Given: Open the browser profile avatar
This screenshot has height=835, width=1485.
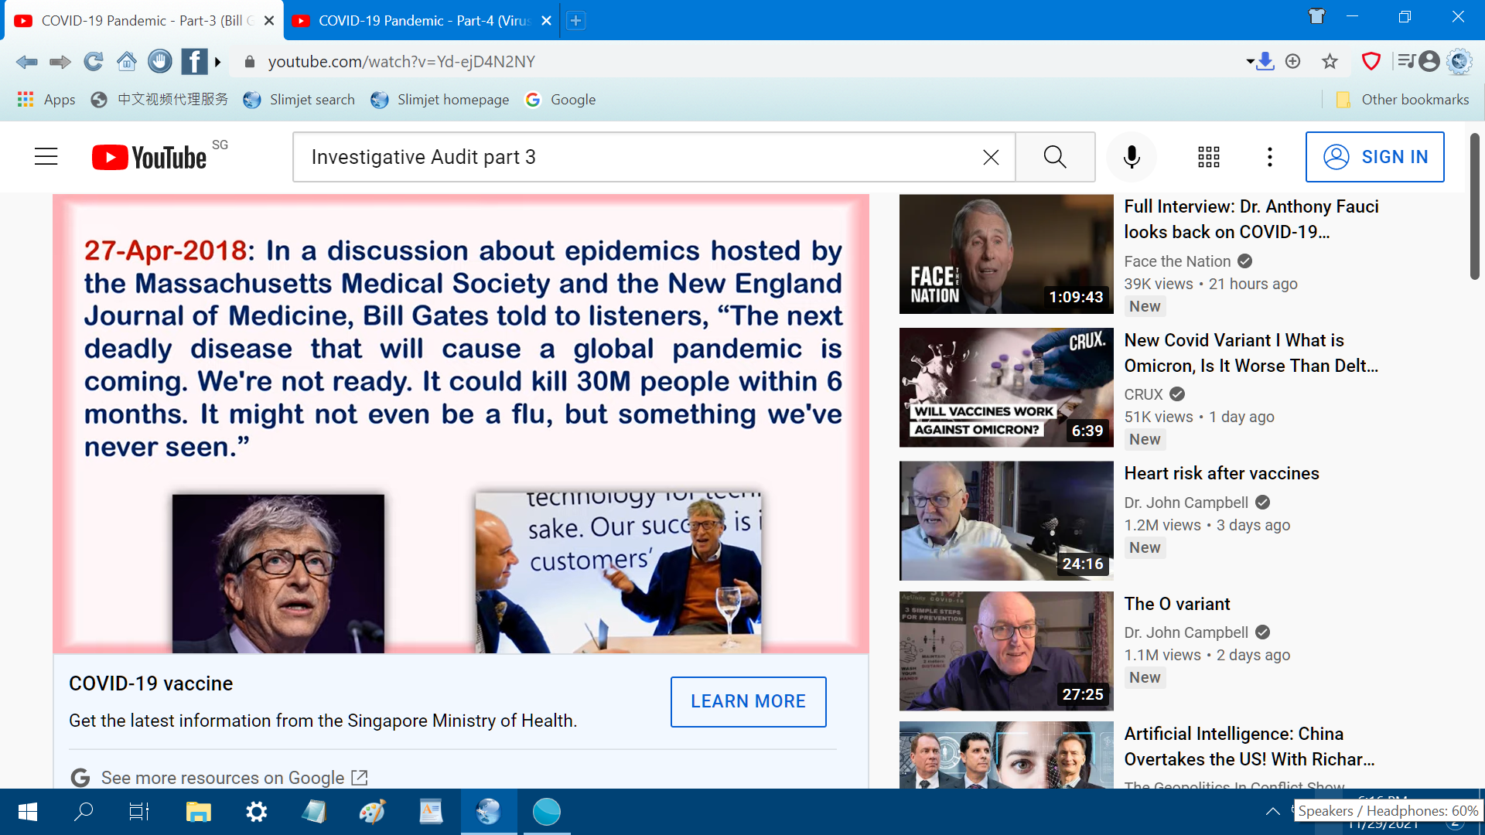Looking at the screenshot, I should [1429, 61].
